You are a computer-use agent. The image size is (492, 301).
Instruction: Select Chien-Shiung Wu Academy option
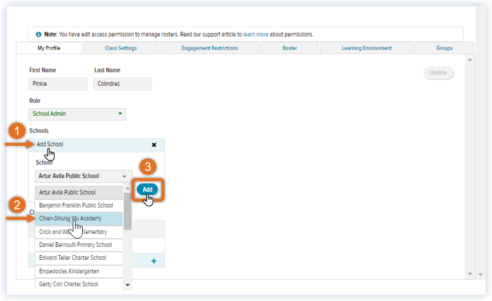(79, 218)
